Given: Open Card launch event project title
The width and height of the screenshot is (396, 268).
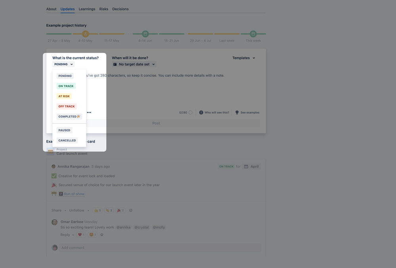Looking at the screenshot, I should coord(72,154).
